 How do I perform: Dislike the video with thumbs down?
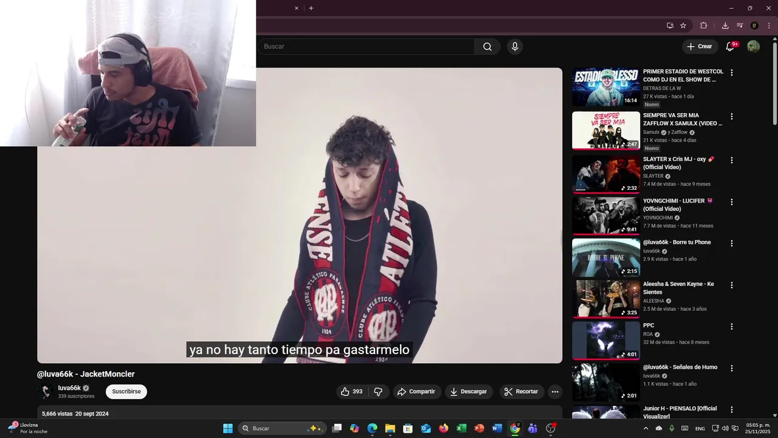(378, 392)
